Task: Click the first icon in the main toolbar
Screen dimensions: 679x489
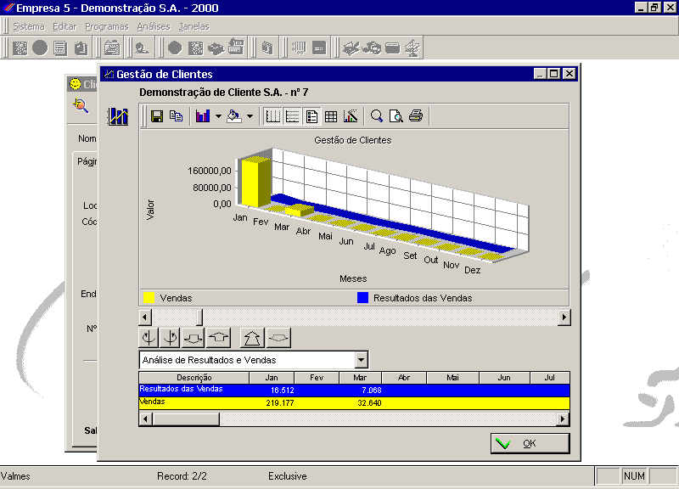Action: click(x=20, y=48)
